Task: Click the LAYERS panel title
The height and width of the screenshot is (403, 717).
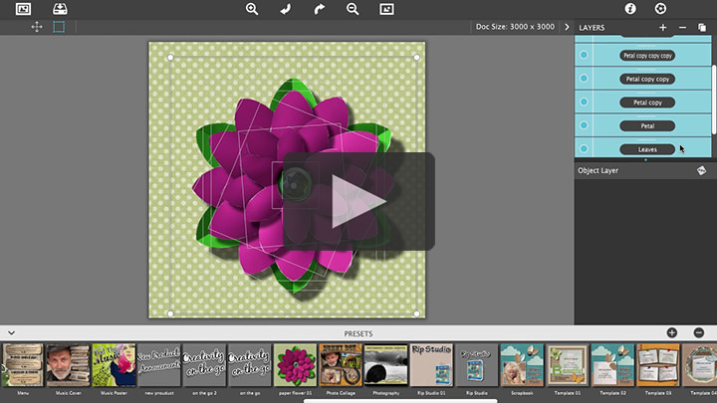Action: coord(592,28)
